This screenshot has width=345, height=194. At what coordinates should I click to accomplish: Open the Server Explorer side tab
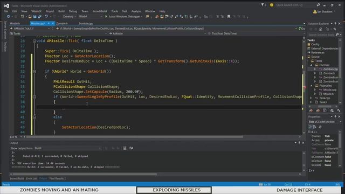5,30
